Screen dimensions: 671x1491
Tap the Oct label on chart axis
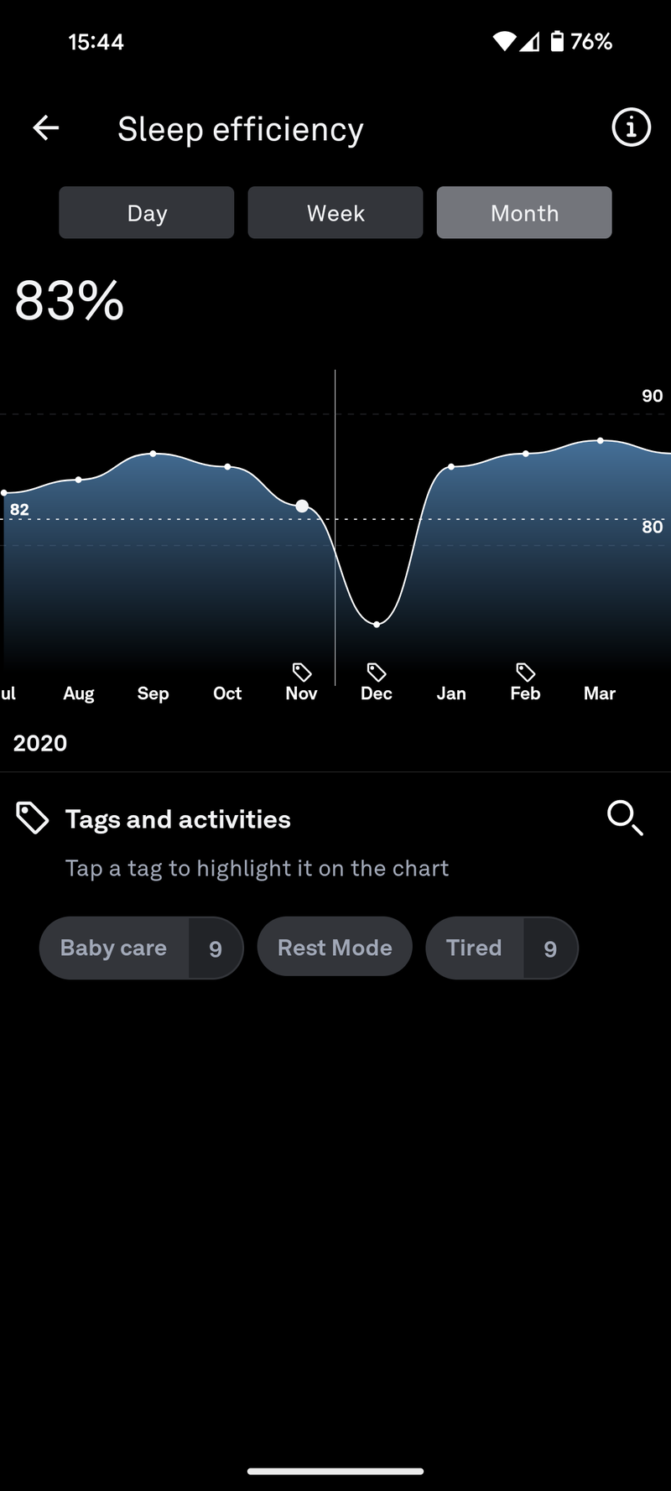[x=227, y=694]
